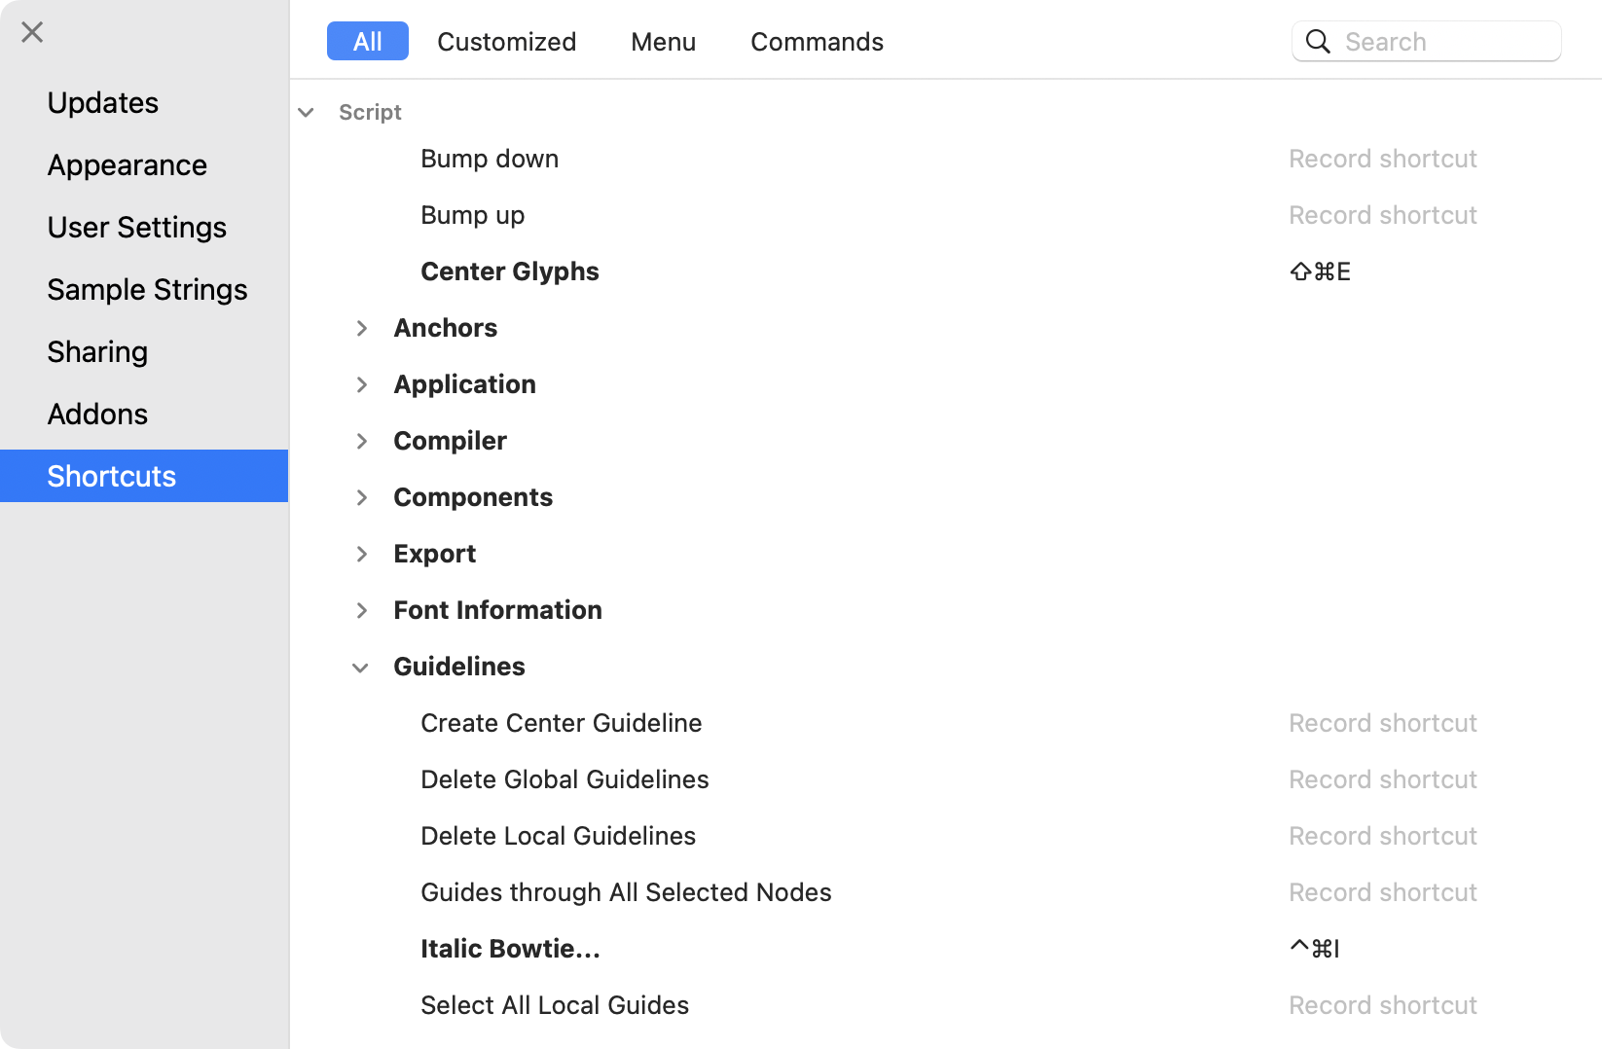This screenshot has height=1049, width=1602.
Task: Expand the Compiler group
Action: 362,441
